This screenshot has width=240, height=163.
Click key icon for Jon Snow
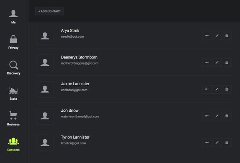pyautogui.click(x=207, y=116)
